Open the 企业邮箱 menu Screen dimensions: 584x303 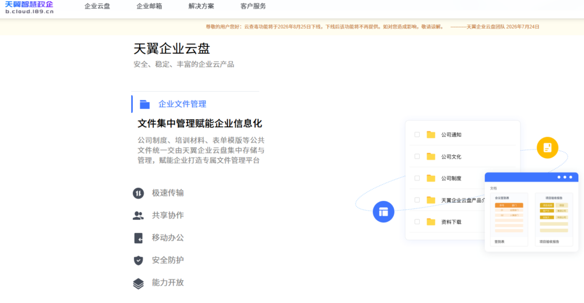tap(149, 6)
